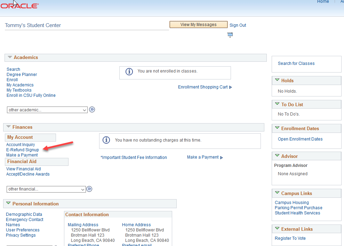Open the academics Search link
This screenshot has width=344, height=246.
(13, 69)
